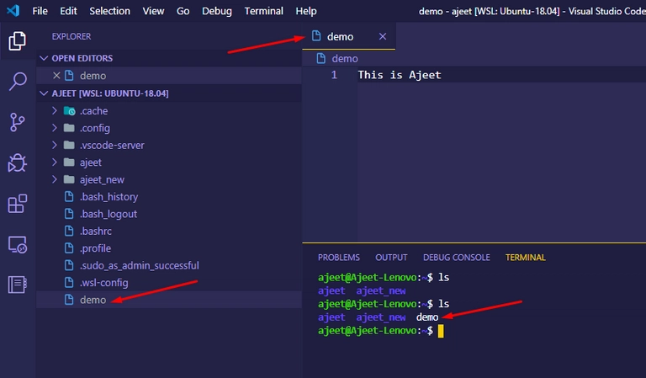
Task: Click the EXPLORER panel title
Action: (71, 36)
